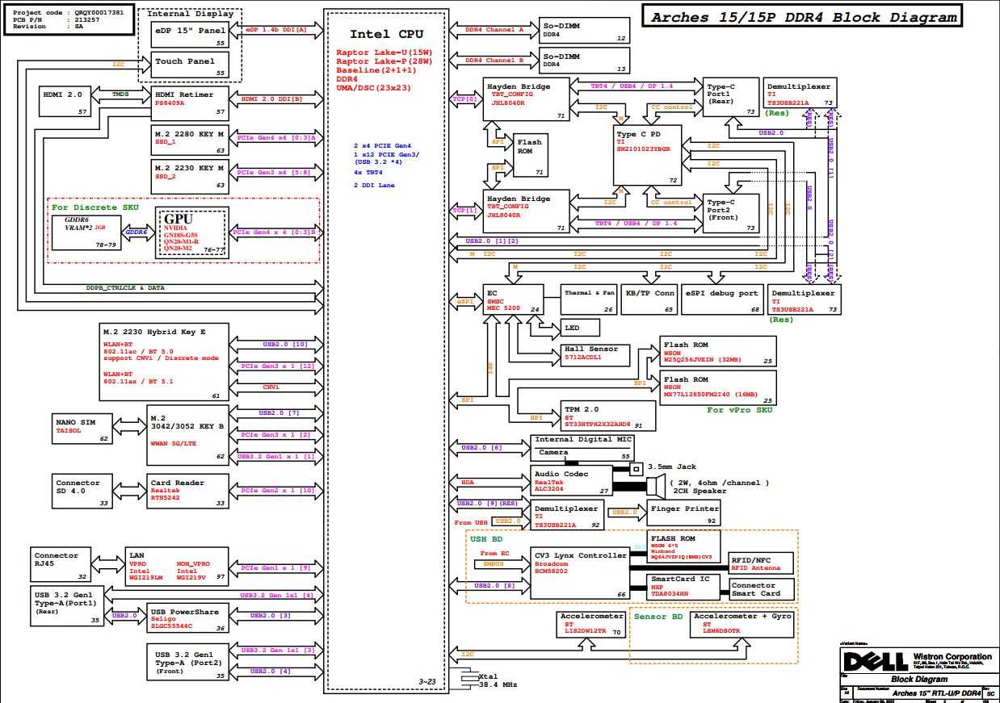
Task: Click the KB/TP Conn block
Action: coord(650,299)
